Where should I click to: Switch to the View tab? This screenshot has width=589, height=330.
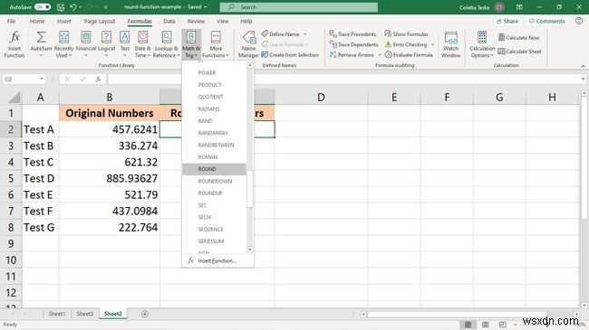point(222,22)
